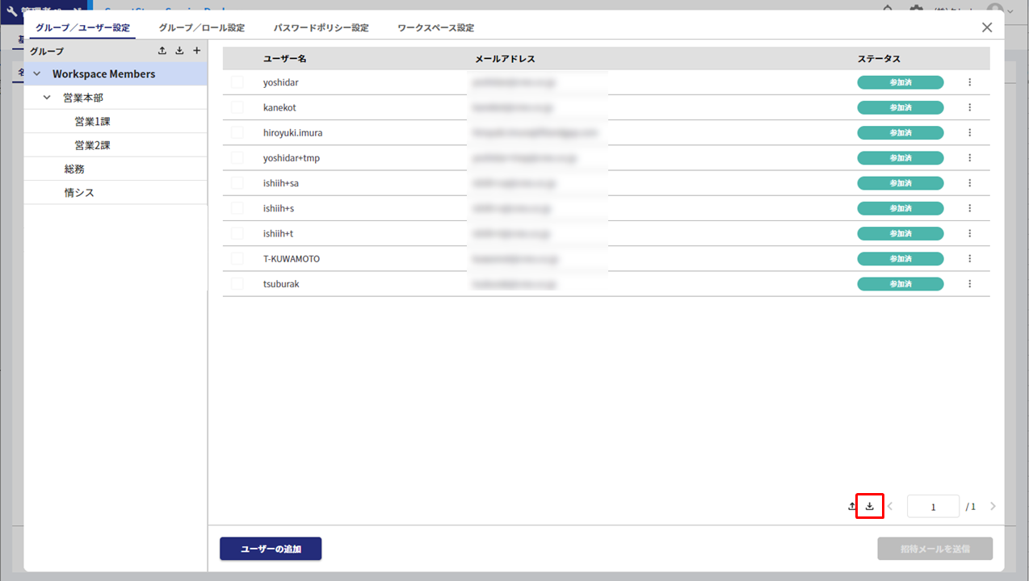1029x581 pixels.
Task: Select the checkbox next to tsuburak
Action: (237, 284)
